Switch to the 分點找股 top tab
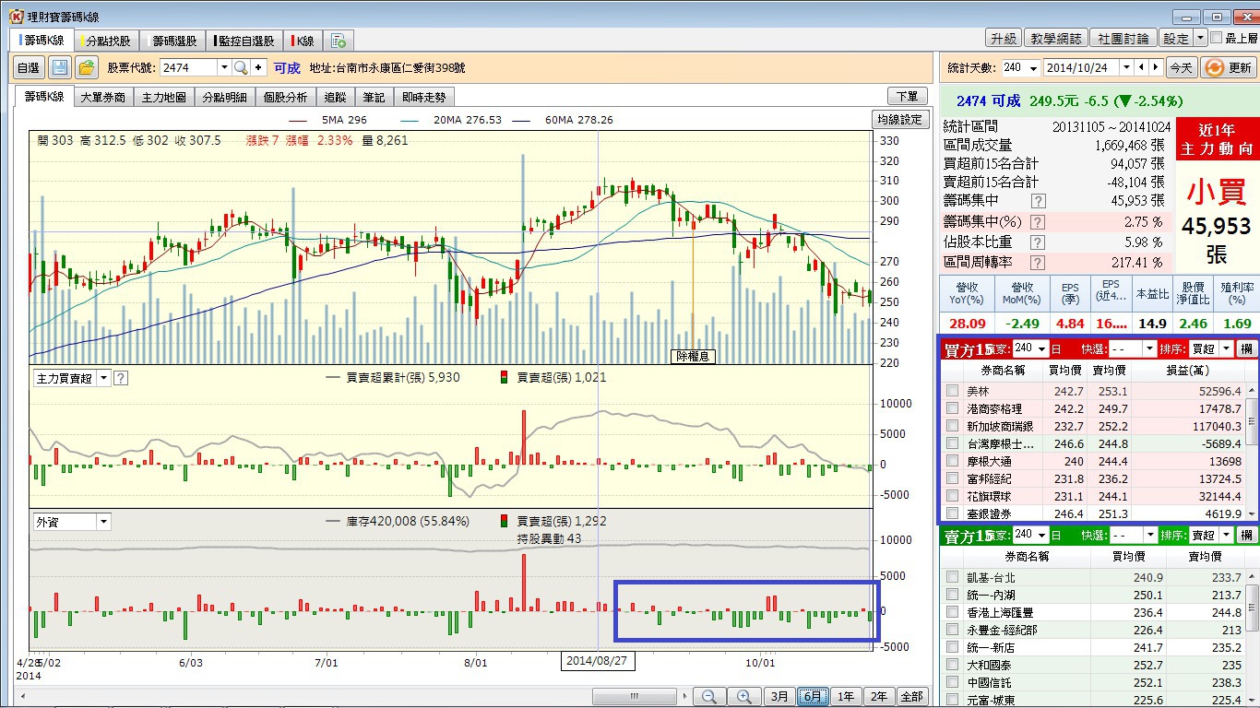1260x708 pixels. pos(105,41)
